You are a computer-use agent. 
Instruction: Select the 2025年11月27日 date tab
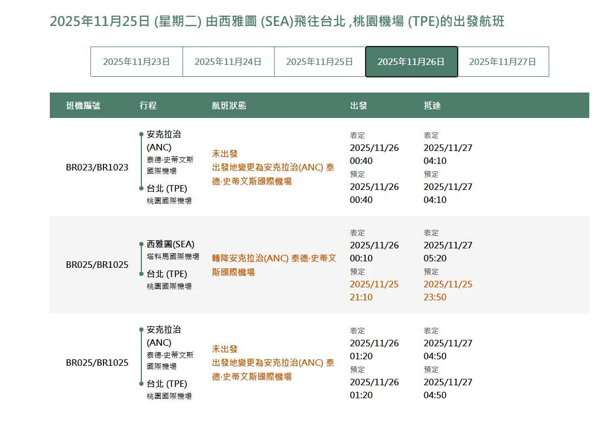(x=503, y=62)
